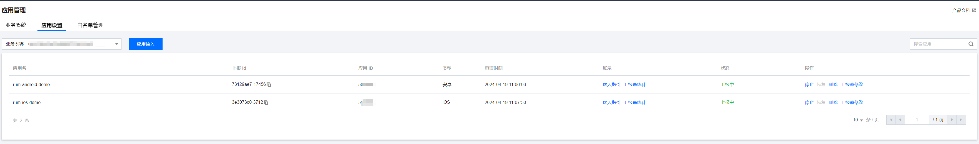Open 上报率修改 for rum-android-demo
Viewport: 979px width, 144px height.
pyautogui.click(x=852, y=85)
